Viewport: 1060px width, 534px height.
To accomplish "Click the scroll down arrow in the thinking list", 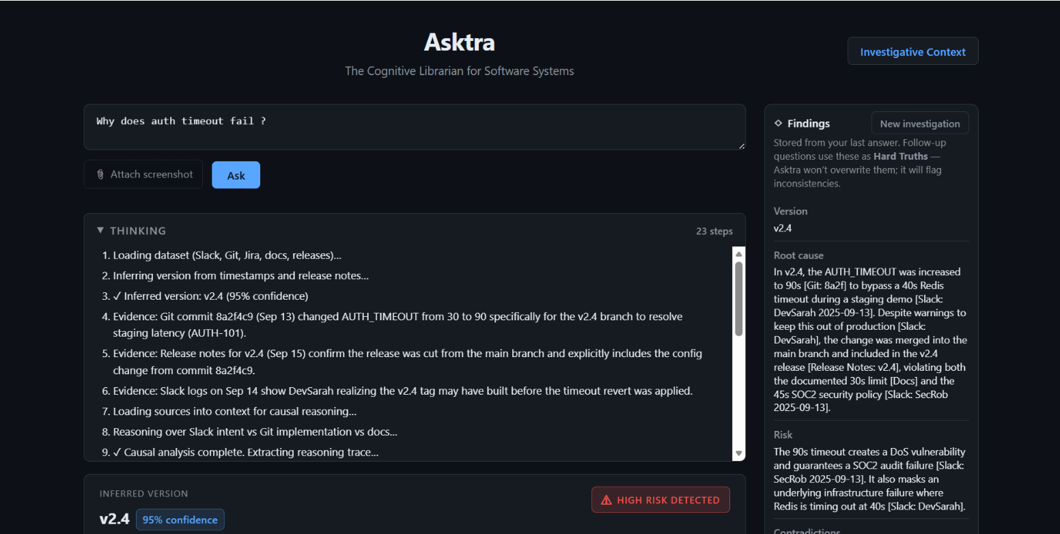I will coord(738,453).
